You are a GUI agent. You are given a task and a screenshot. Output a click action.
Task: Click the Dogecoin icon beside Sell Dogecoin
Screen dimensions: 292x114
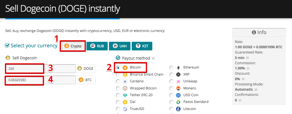[x=8, y=58]
